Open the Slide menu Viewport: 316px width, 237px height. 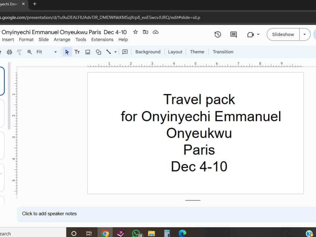[44, 39]
